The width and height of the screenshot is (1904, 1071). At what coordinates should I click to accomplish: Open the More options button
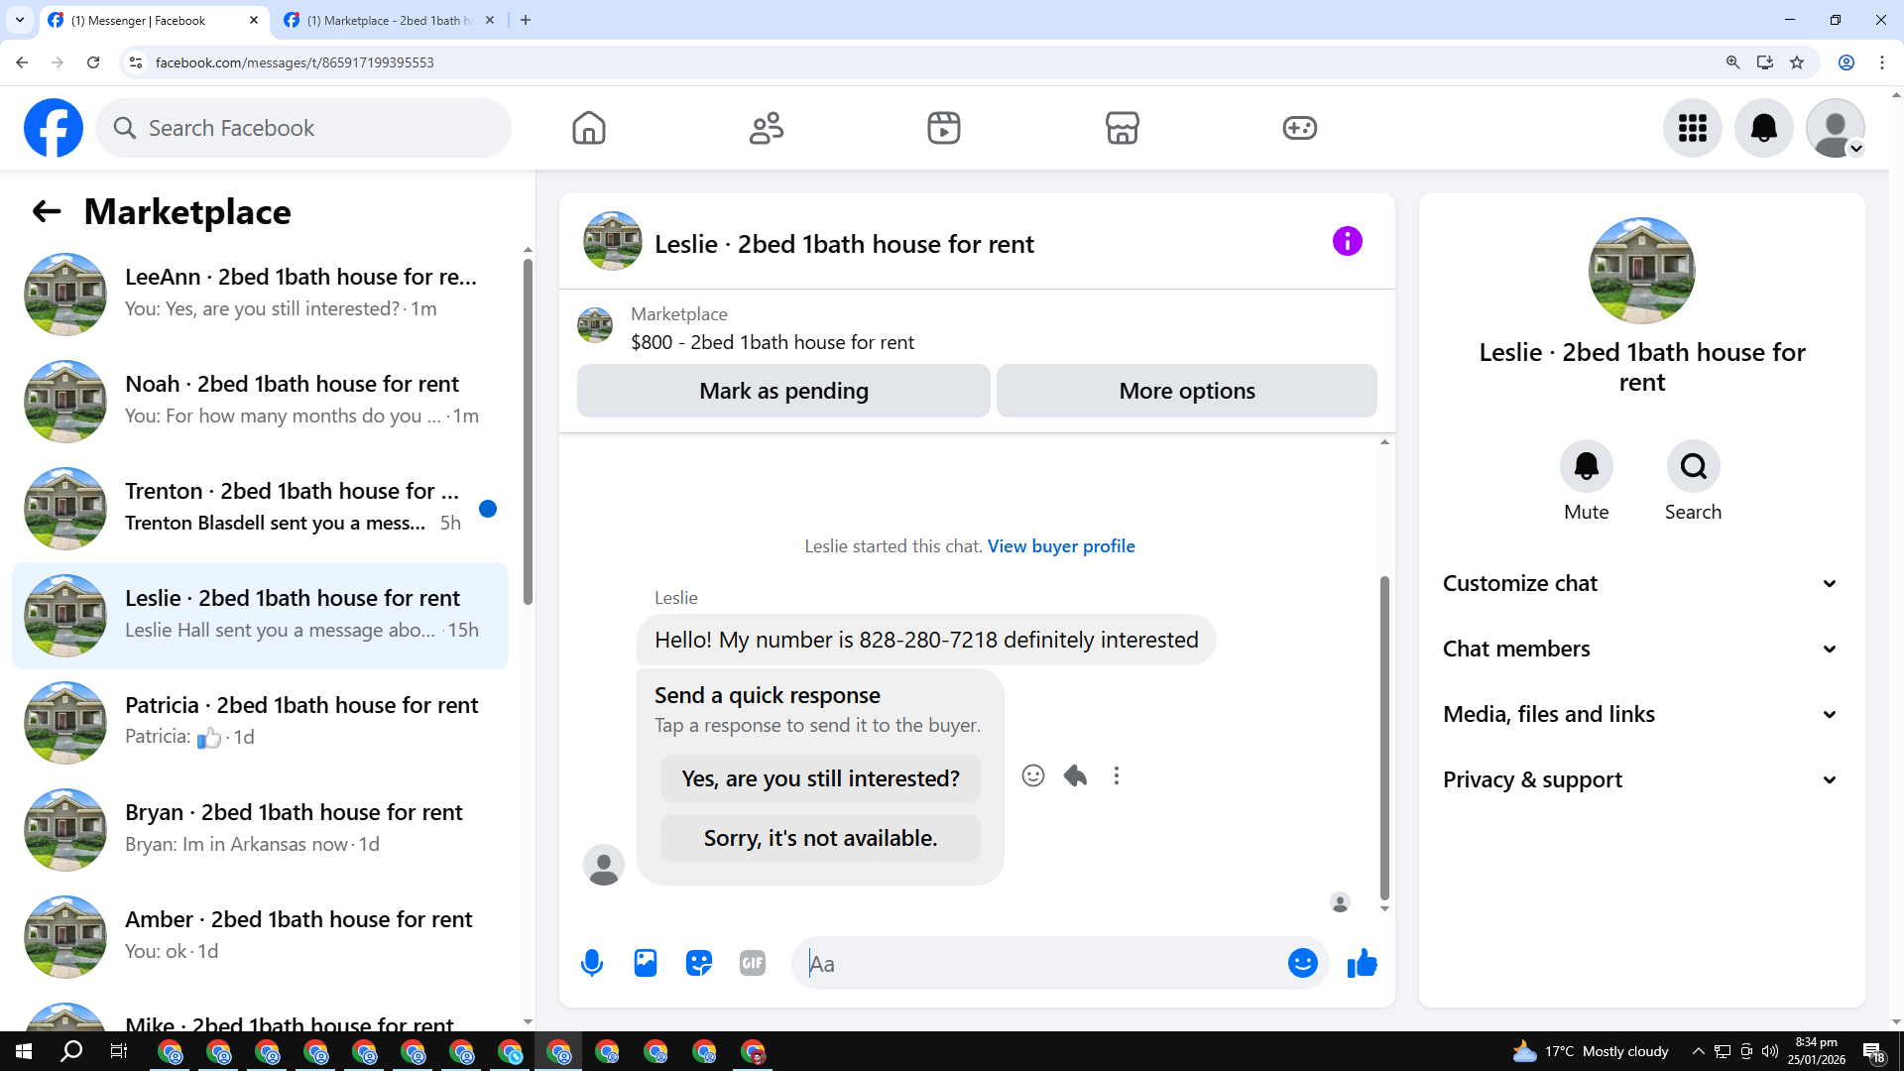pos(1187,391)
